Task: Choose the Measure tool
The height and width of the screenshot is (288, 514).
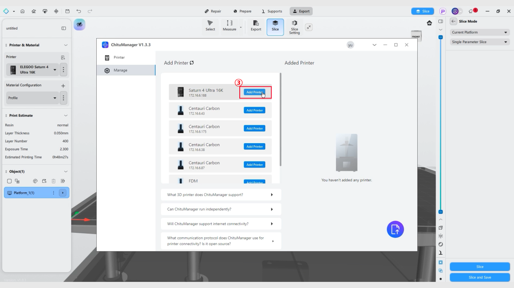Action: point(230,26)
